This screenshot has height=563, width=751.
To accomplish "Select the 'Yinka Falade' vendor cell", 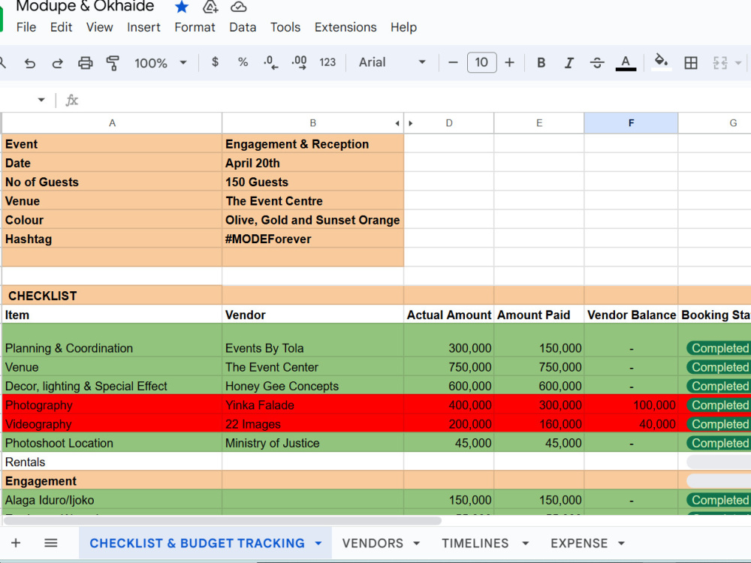I will pyautogui.click(x=312, y=405).
